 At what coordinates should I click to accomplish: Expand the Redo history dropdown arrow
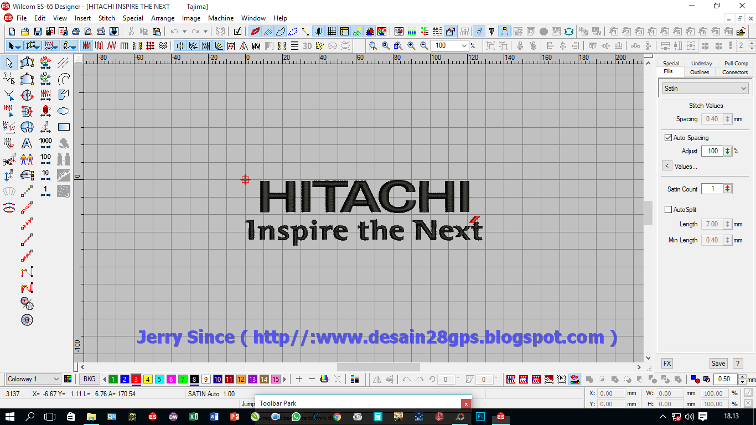[x=205, y=32]
